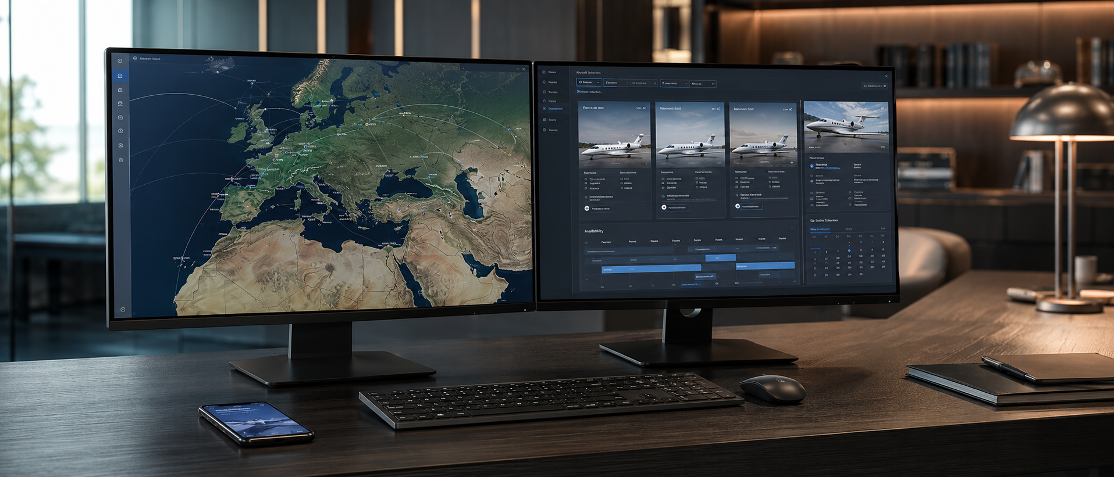The width and height of the screenshot is (1114, 477).
Task: Select the date marked with a blue dot in the calendar
Action: click(x=849, y=250)
